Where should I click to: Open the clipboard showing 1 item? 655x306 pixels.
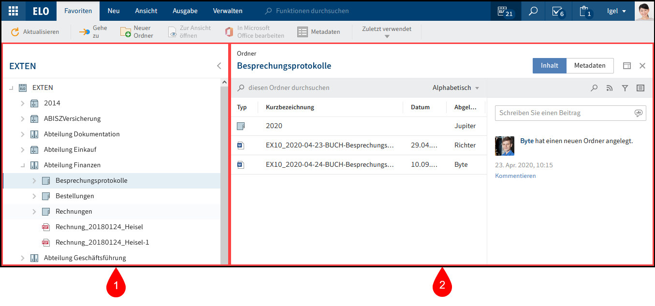coord(585,11)
